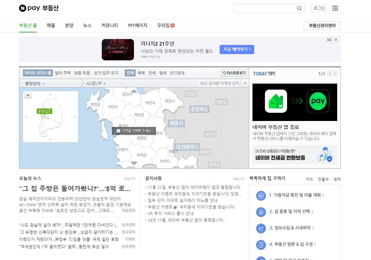
Task: Pan the main map up with the arrow
Action: pos(134,91)
